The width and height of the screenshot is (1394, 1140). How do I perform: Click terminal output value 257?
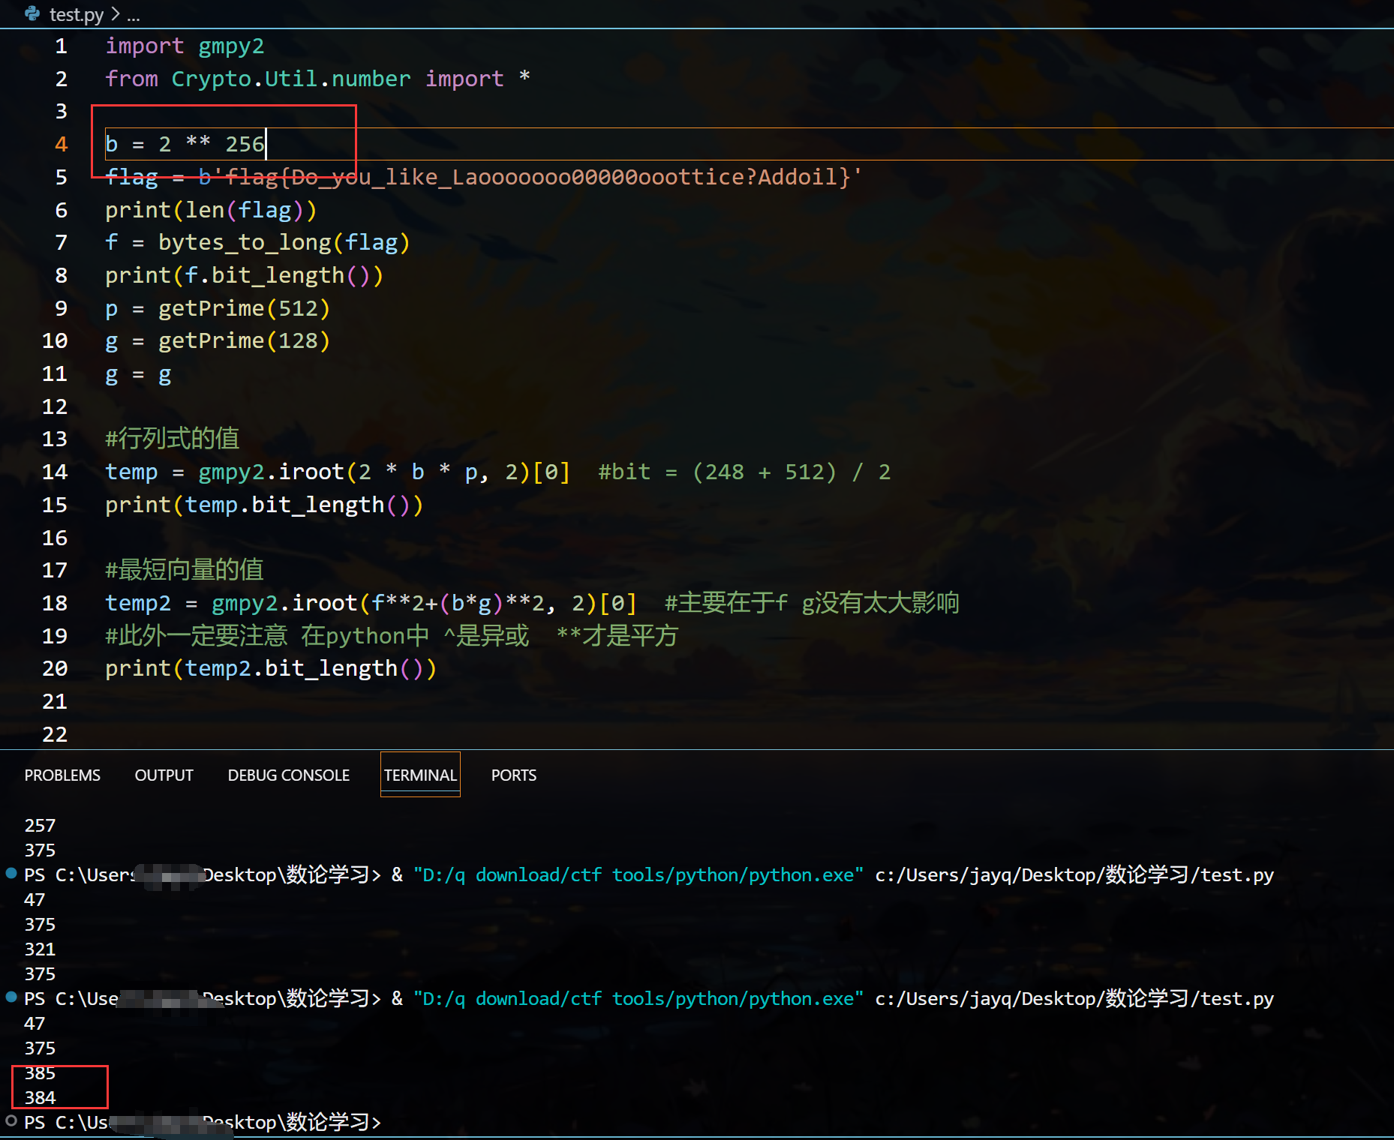[40, 825]
